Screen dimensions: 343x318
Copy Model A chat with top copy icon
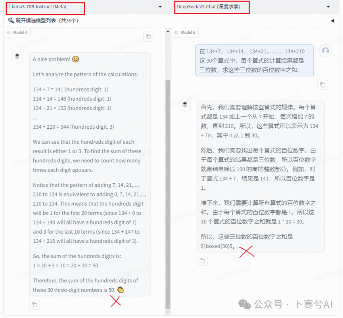click(149, 37)
